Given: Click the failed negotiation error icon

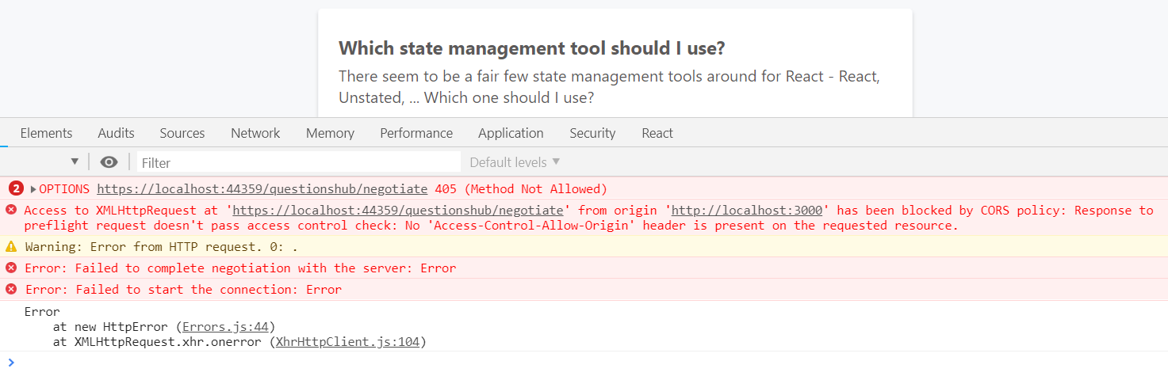Looking at the screenshot, I should (x=11, y=268).
